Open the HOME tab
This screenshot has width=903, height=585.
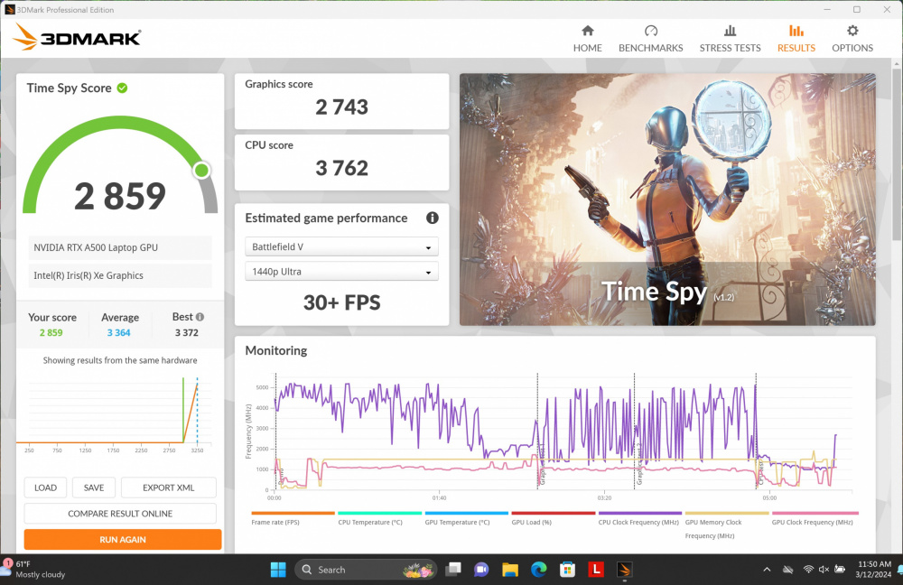pos(587,39)
